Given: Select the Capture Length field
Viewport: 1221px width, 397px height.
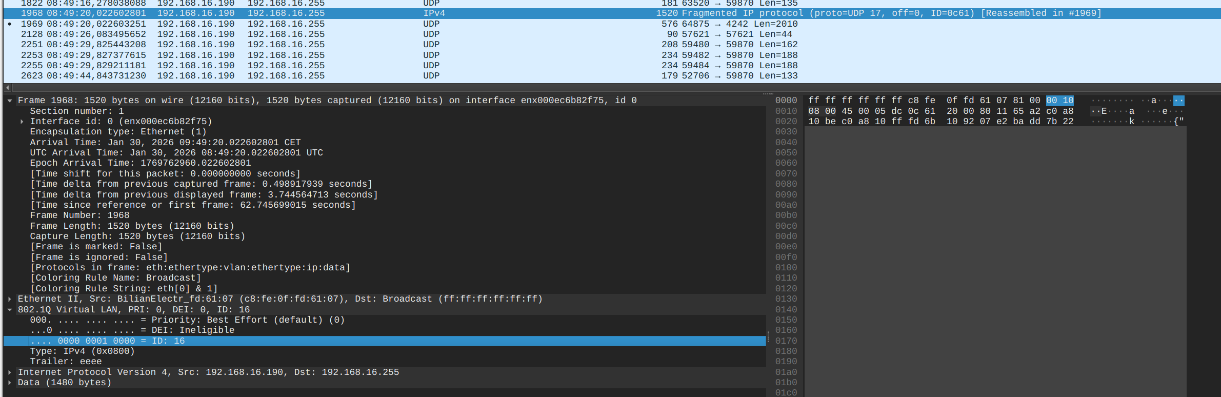Looking at the screenshot, I should 137,236.
